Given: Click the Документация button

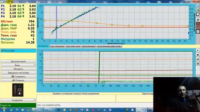Looking at the screenshot, I should [18, 61].
